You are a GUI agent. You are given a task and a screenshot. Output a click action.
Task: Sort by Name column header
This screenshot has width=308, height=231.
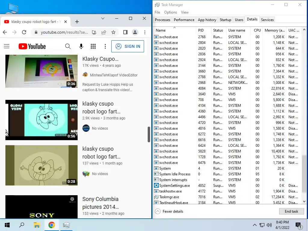[174, 30]
